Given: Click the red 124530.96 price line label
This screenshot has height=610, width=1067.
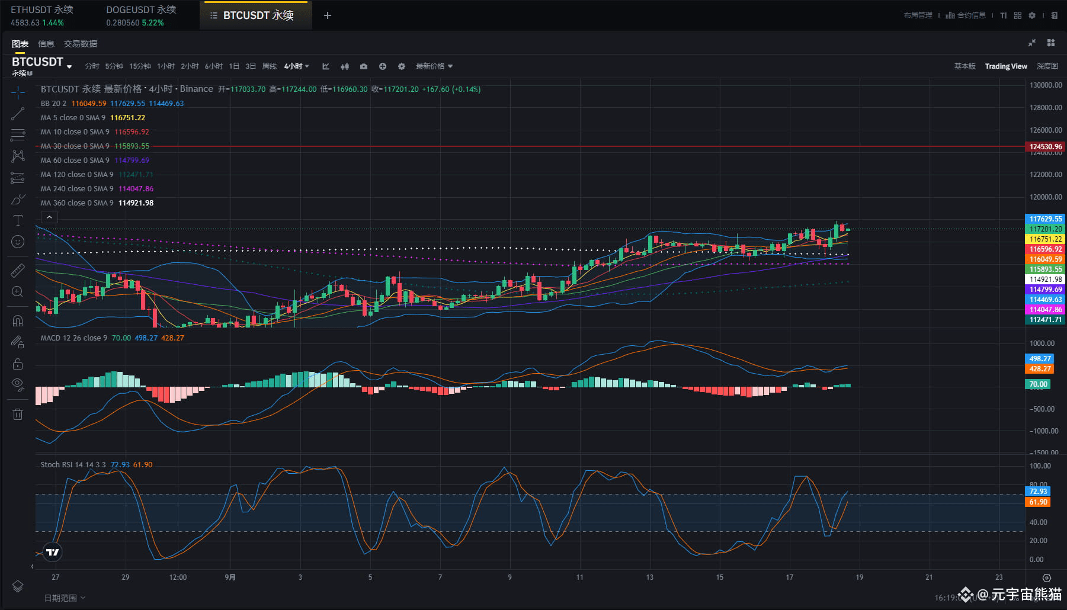Looking at the screenshot, I should [1045, 147].
